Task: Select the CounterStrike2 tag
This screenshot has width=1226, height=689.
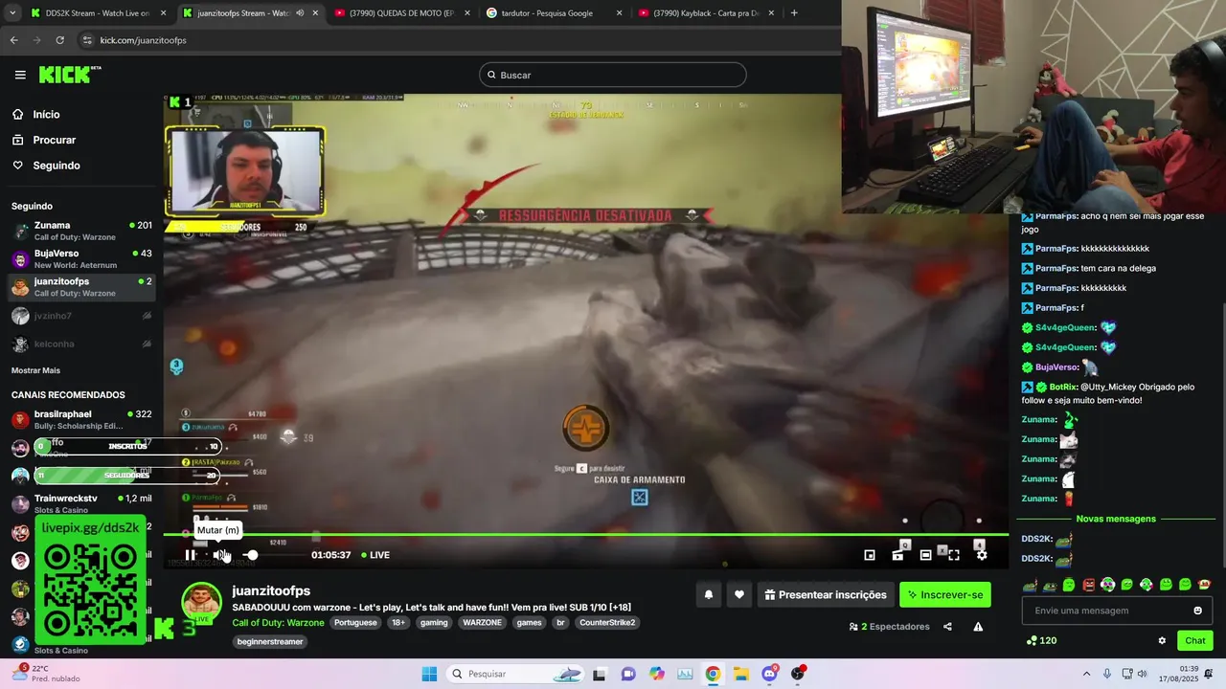Action: pos(607,623)
